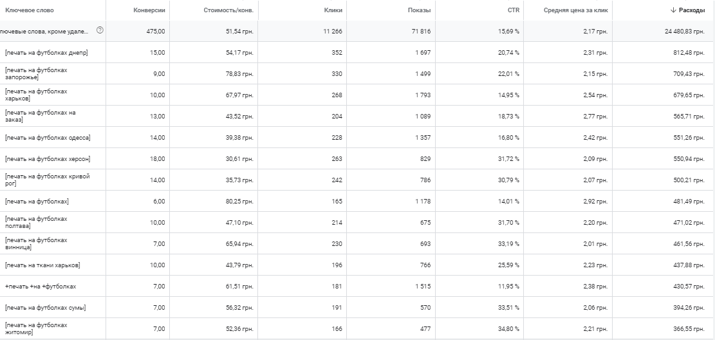Open keyword [печать на футболках херсон]

click(48, 159)
